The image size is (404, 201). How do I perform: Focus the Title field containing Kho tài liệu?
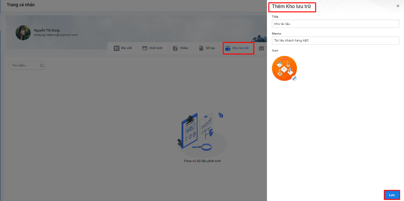(335, 24)
